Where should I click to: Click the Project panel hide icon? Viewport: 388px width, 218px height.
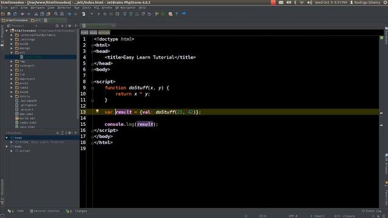[x=76, y=25]
